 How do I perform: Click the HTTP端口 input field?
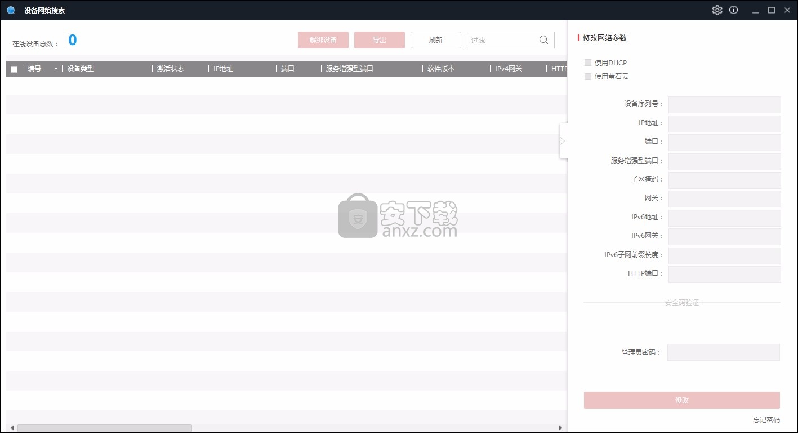pos(725,274)
